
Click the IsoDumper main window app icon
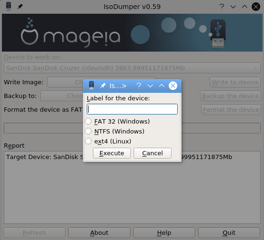click(9, 6)
